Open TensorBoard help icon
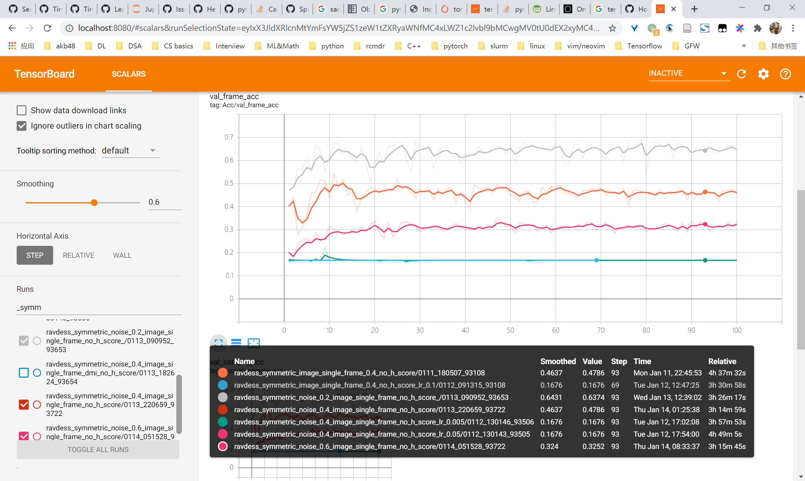The height and width of the screenshot is (481, 805). tap(785, 74)
